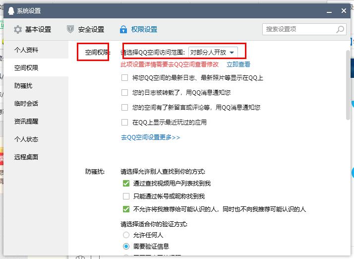Viewport: 354px width, 259px height.
Task: Click the gear icon beside 基本设置
Action: [x=18, y=29]
